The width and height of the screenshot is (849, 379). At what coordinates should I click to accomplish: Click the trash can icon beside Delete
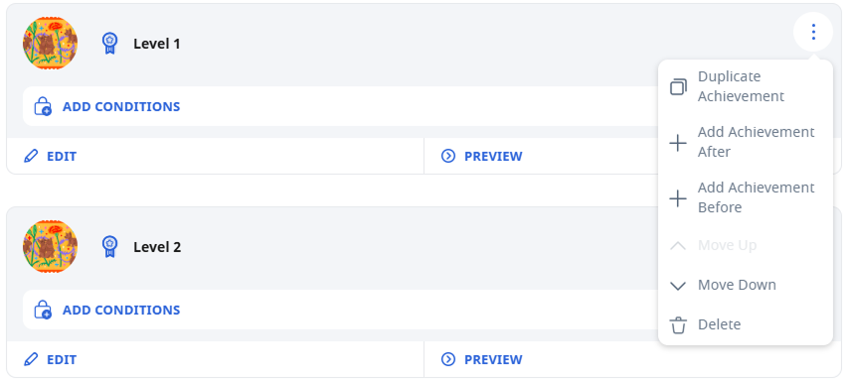coord(678,325)
